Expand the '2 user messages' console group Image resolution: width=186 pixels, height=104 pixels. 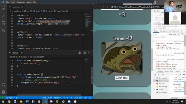point(155,81)
